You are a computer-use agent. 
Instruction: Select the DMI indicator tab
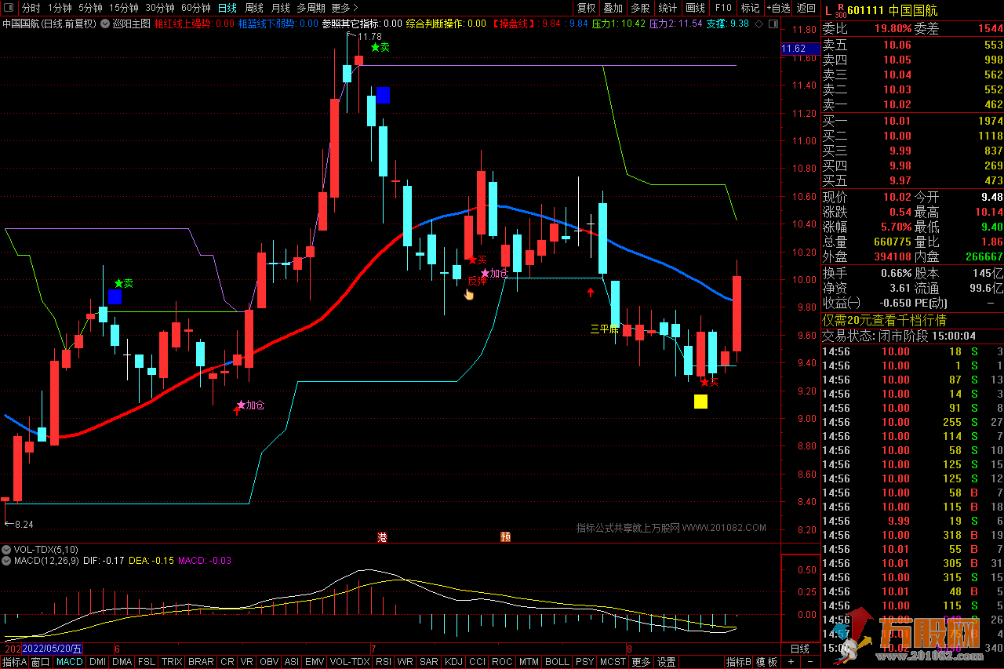pyautogui.click(x=97, y=662)
